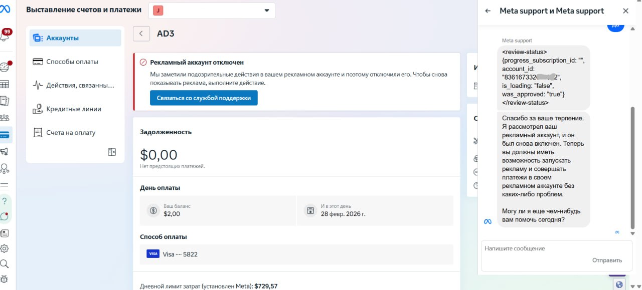Open the megaphone advertising icon

pos(5,151)
